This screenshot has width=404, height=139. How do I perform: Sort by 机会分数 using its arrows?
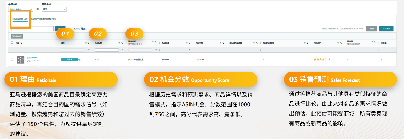pyautogui.click(x=122, y=43)
